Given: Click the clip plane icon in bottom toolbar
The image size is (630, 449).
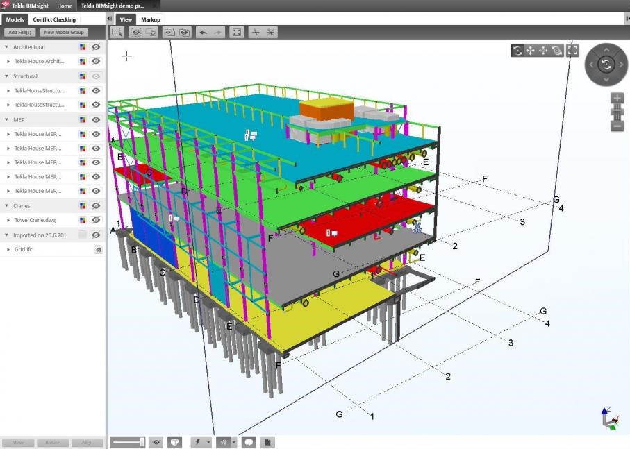Looking at the screenshot, I should click(x=174, y=442).
